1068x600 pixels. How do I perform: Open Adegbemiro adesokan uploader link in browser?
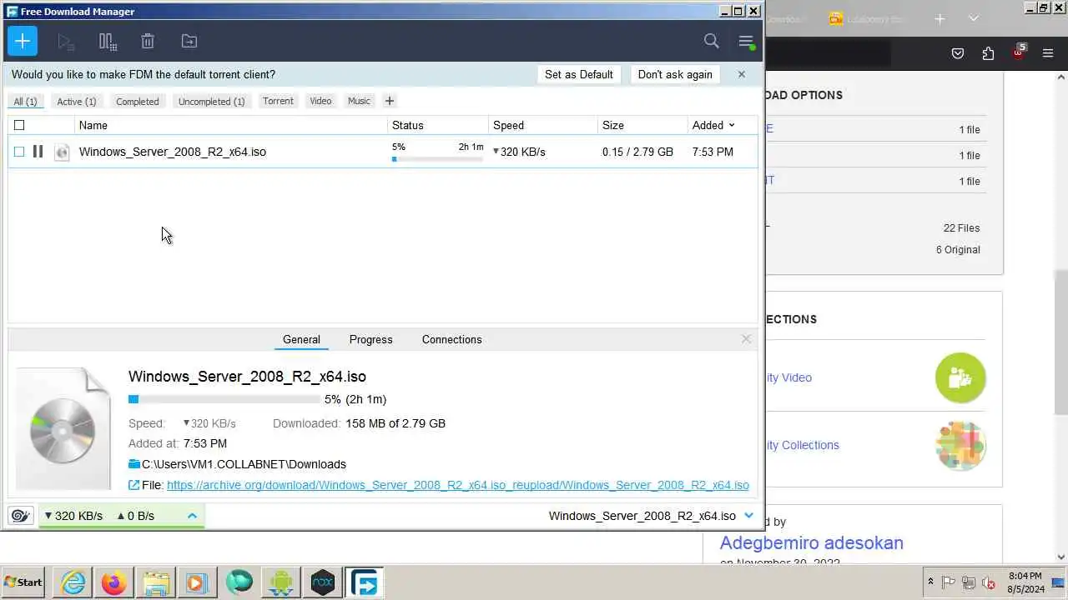812,542
